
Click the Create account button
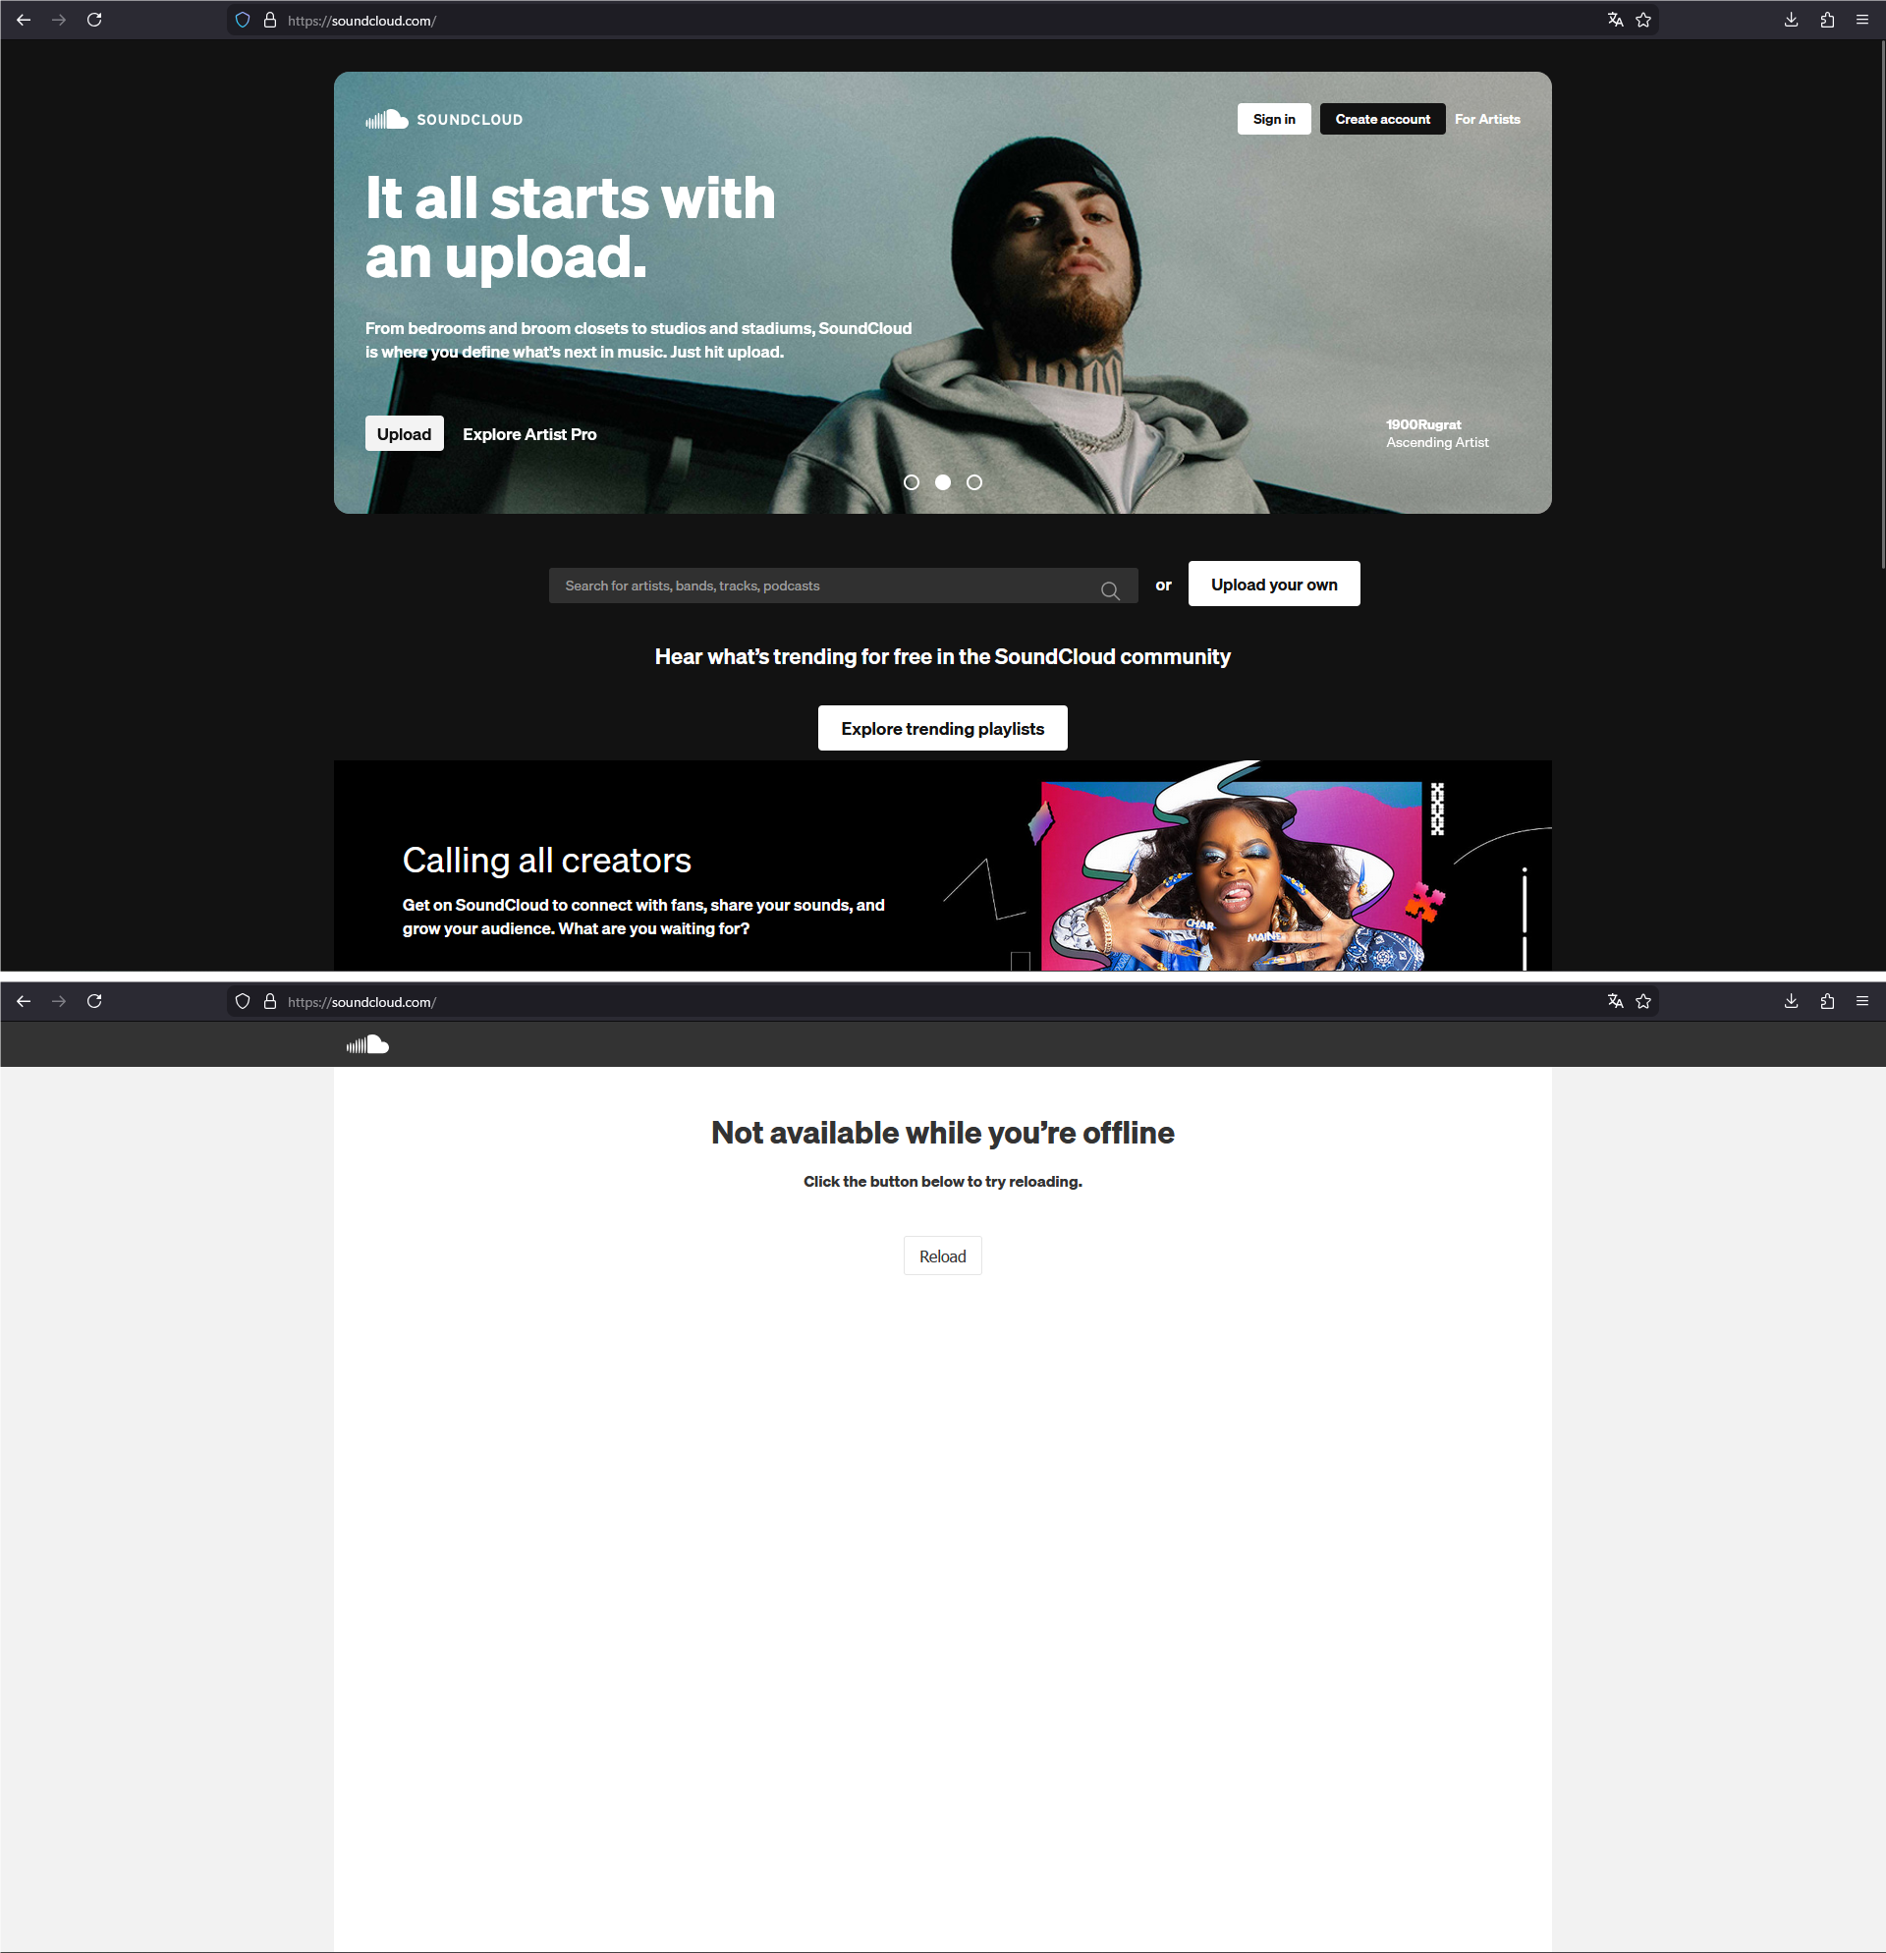[1382, 120]
